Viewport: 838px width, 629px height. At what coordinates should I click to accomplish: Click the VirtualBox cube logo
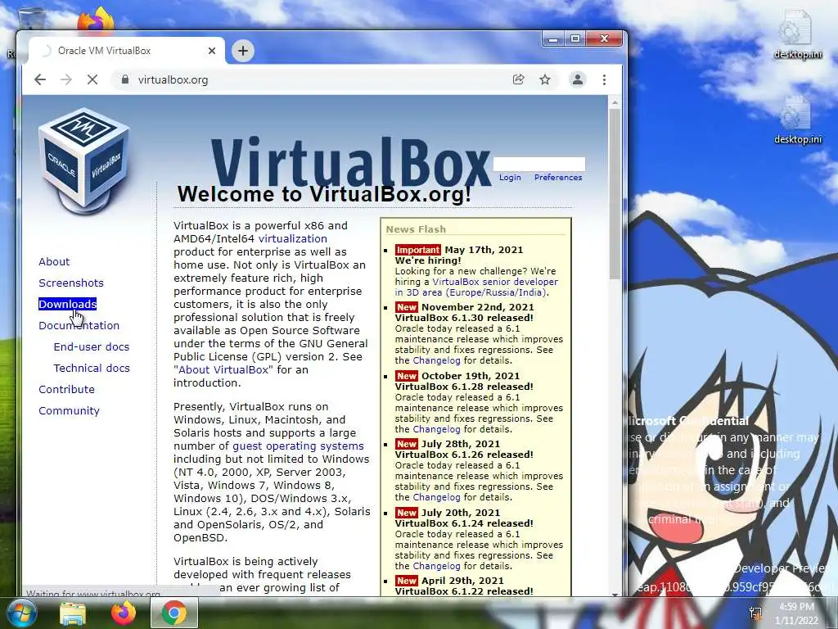pos(84,160)
